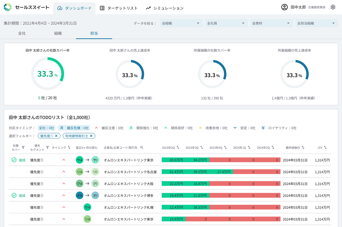Sort by LTV column
Image resolution: width=342 pixels, height=227 pixels.
(x=325, y=147)
